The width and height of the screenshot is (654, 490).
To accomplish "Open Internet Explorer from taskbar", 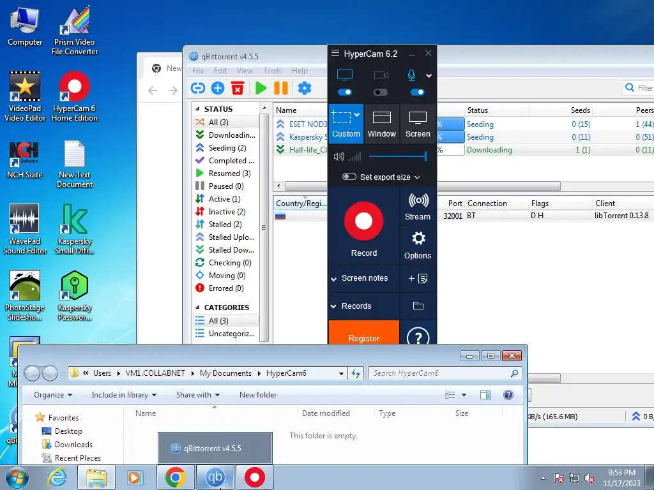I will 57,477.
